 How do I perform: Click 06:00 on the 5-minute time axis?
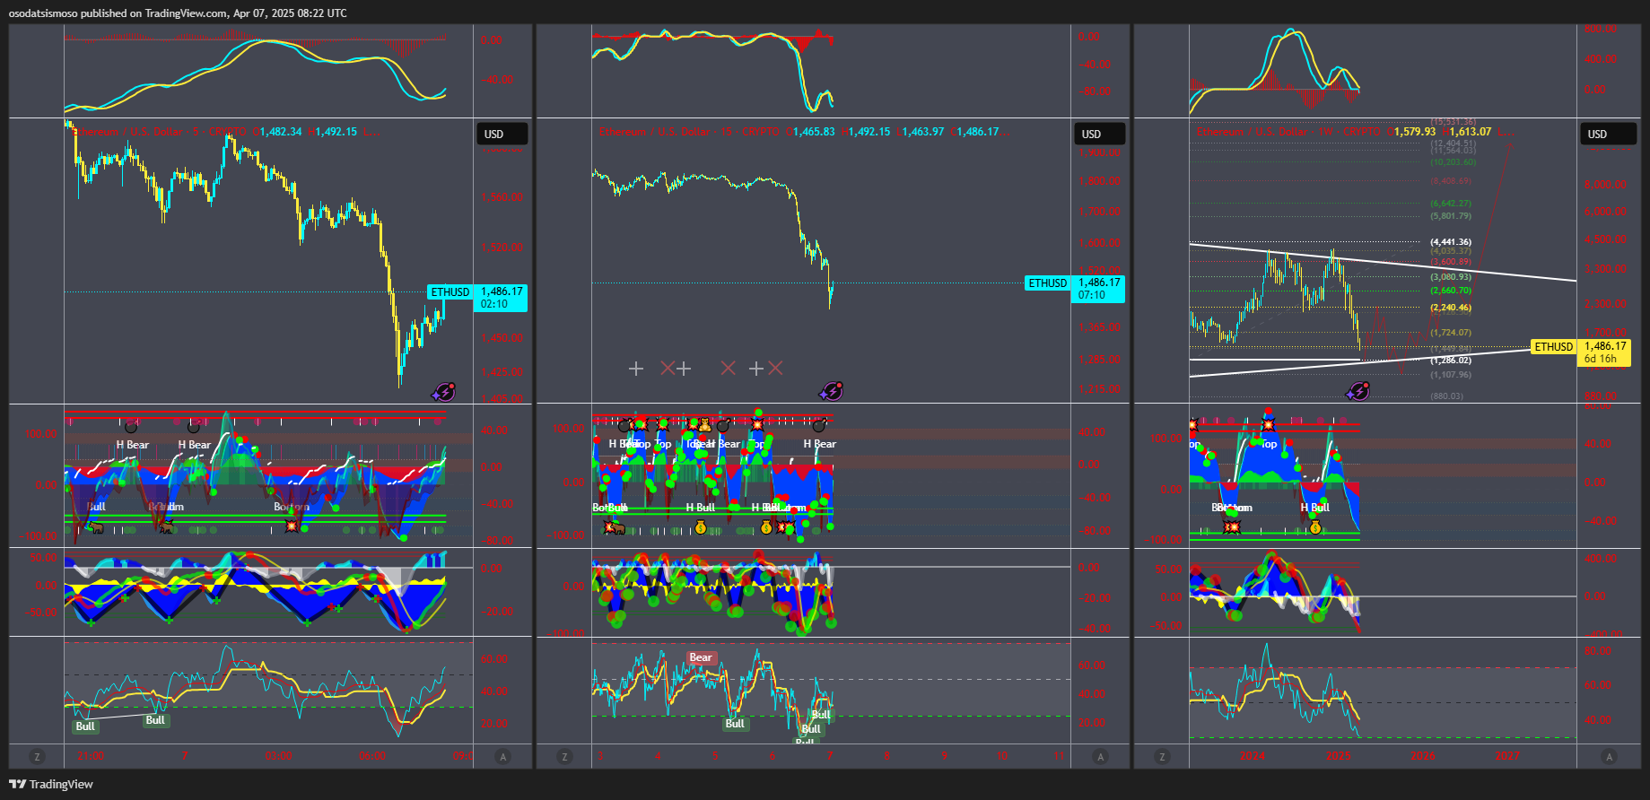click(x=372, y=756)
